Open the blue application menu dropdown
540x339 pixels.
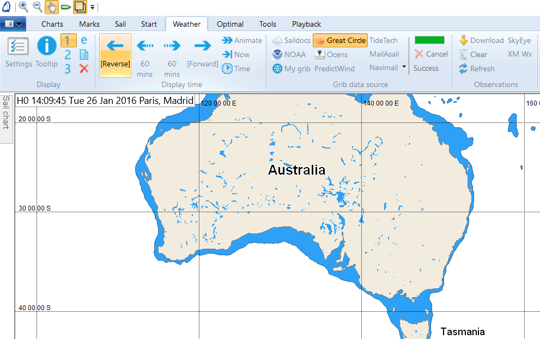pos(14,24)
